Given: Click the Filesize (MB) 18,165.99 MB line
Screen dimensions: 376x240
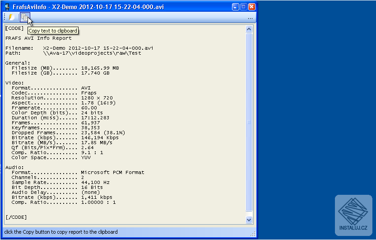Looking at the screenshot, I should click(65, 68).
